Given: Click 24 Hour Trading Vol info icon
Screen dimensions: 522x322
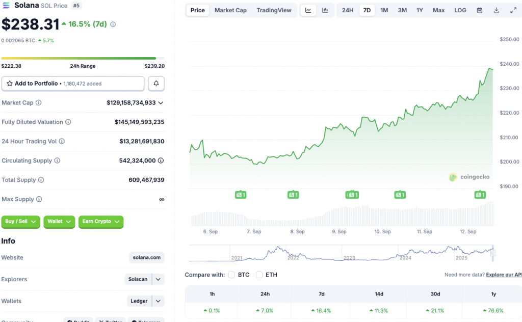Looking at the screenshot, I should pos(62,141).
